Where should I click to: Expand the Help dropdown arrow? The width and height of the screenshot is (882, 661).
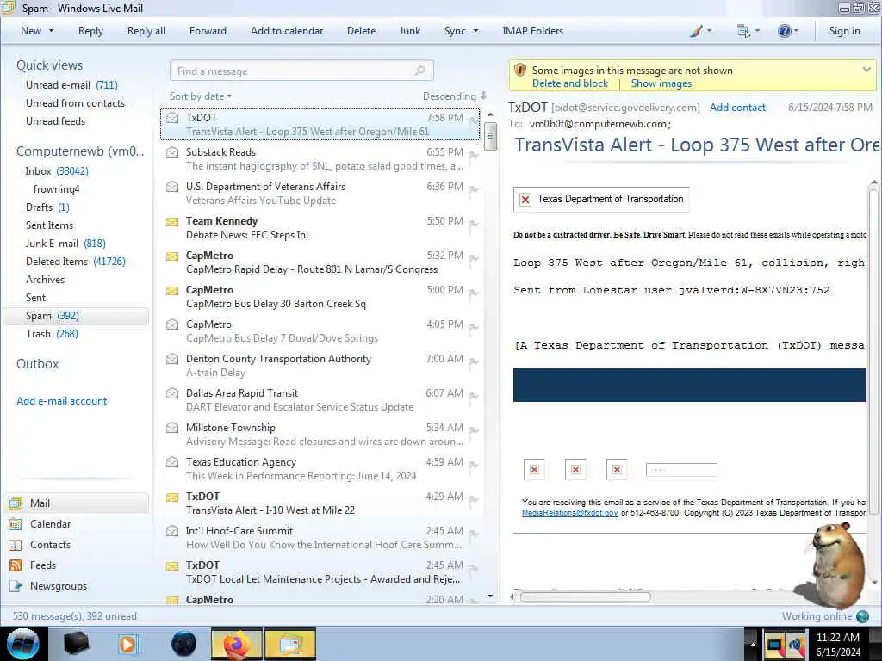(x=796, y=31)
